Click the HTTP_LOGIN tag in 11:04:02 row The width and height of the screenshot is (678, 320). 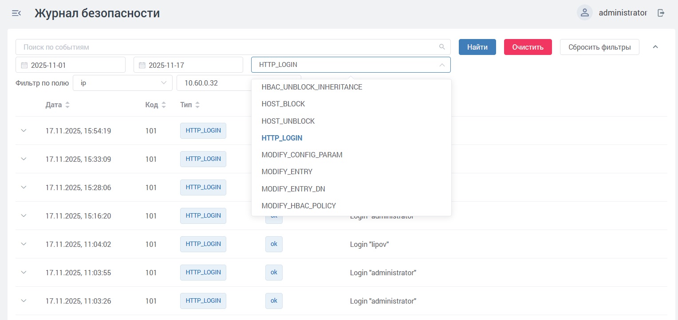click(x=203, y=244)
